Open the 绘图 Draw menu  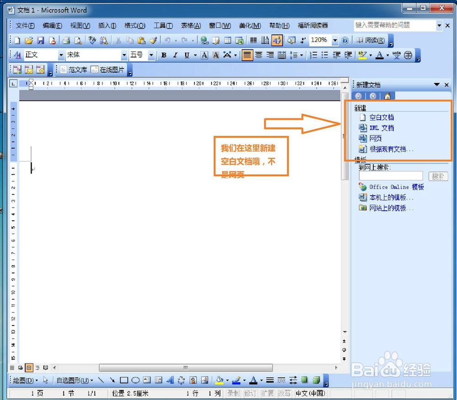coord(25,380)
